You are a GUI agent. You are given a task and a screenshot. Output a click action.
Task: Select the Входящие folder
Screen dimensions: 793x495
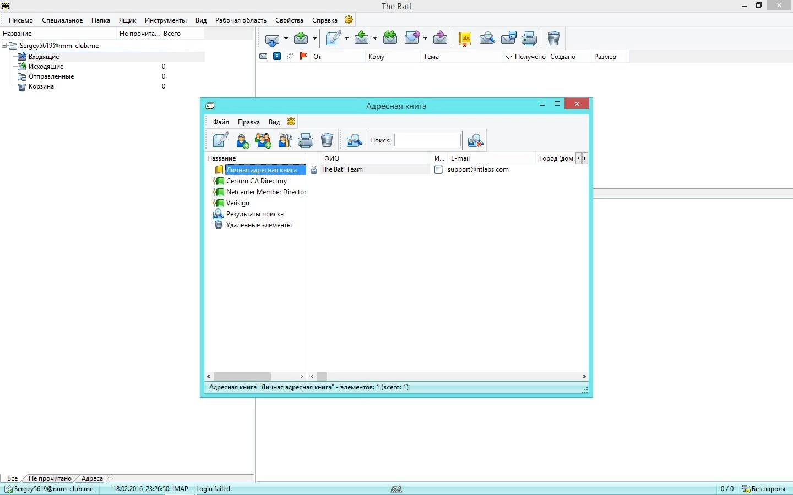point(44,57)
